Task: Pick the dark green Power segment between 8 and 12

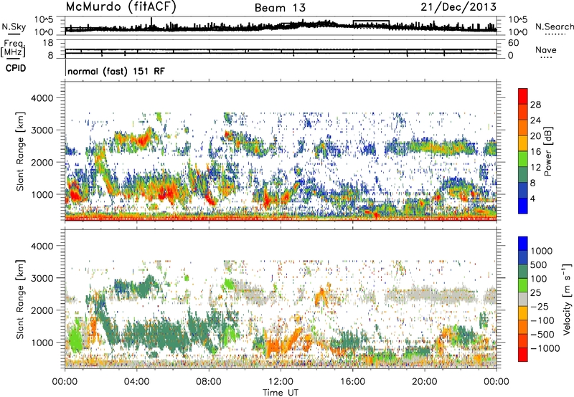Action: [523, 175]
